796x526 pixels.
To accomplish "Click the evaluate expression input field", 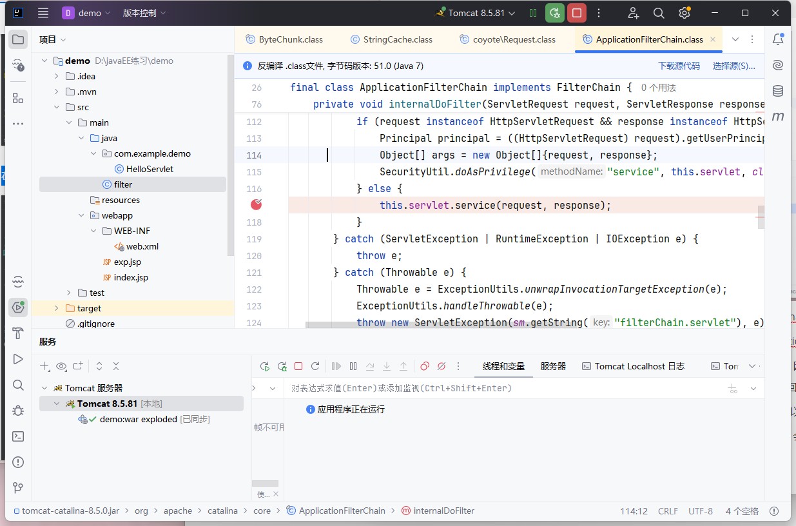I will click(x=503, y=388).
